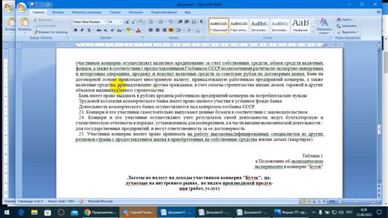
Task: Open Word help question mark icon
Action: pos(379,12)
